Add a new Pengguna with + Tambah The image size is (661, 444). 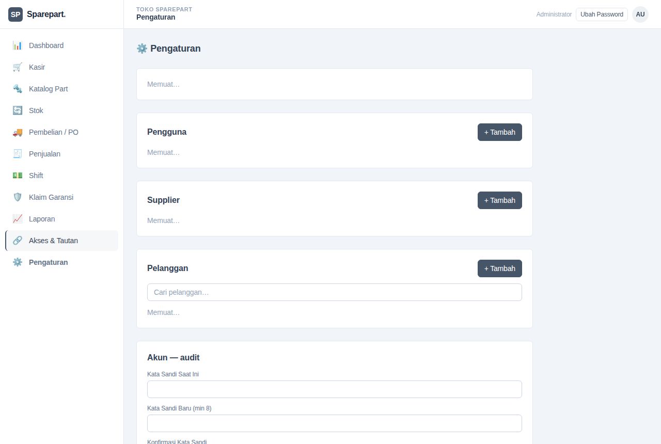coord(500,132)
